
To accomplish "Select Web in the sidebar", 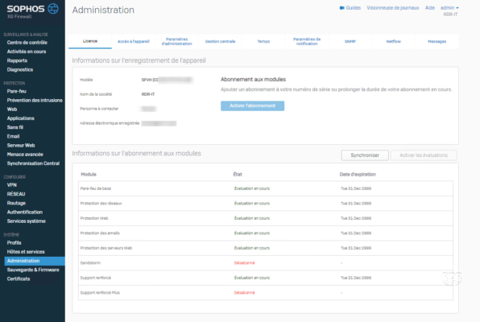I will coord(12,109).
